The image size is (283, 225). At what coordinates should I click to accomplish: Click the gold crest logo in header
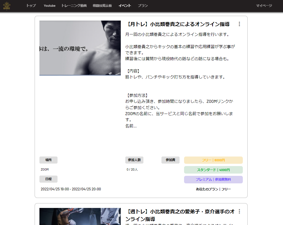(7, 6)
